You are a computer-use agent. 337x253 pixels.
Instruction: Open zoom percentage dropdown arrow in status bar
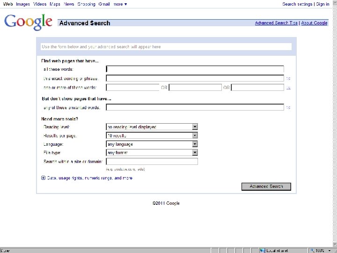coord(330,251)
